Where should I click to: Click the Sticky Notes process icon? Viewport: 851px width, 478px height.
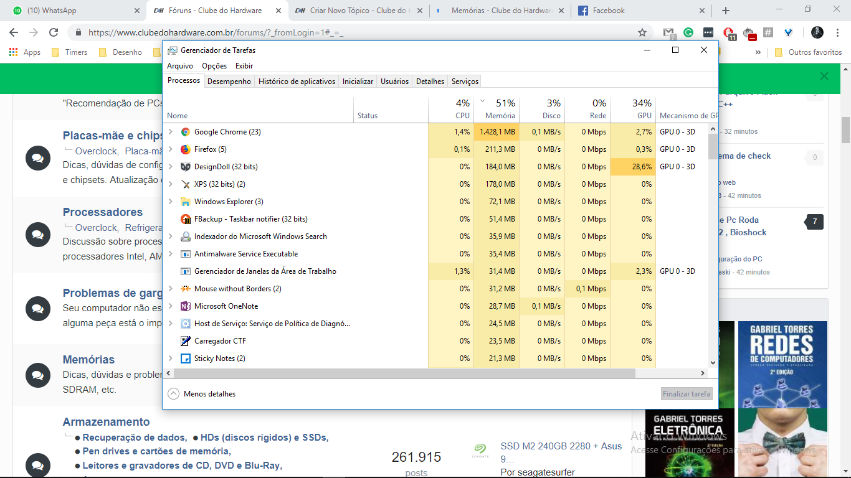185,358
